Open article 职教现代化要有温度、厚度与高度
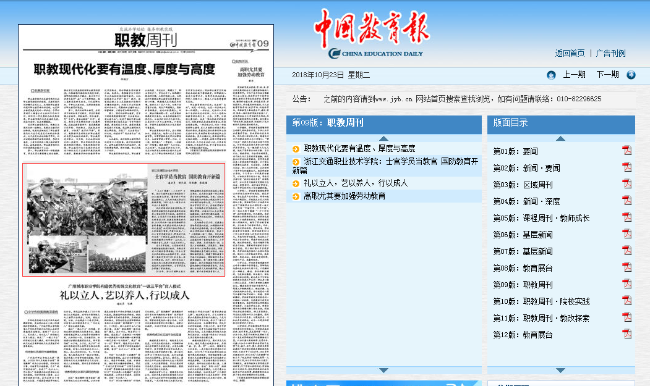 tap(359, 148)
